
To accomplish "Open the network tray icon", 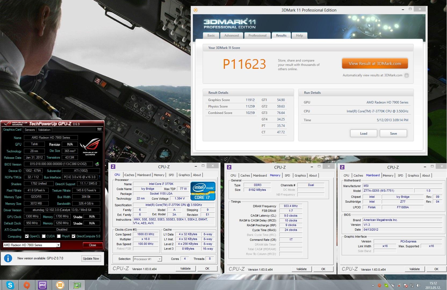I will tap(412, 285).
